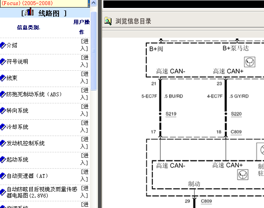Viewport: 264px width, 208px height.
Task: Click the left panel scrollbar thumb
Action: pyautogui.click(x=94, y=51)
